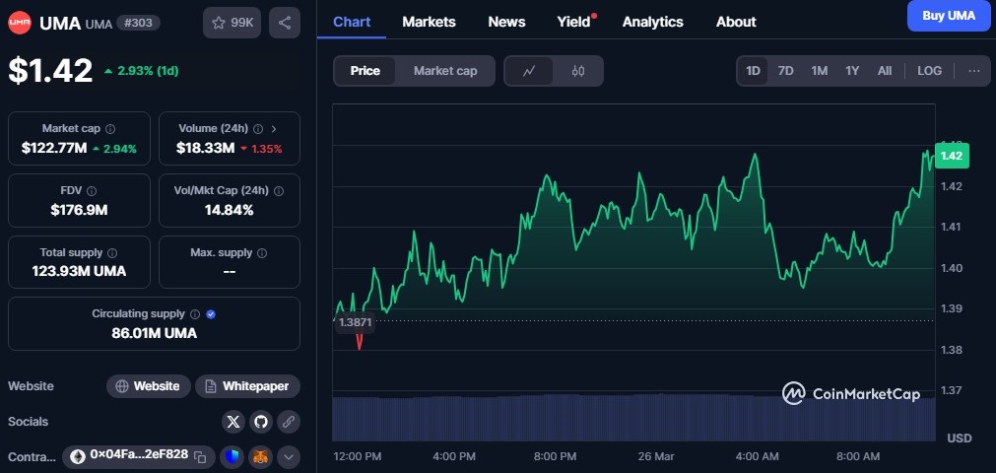996x473 pixels.
Task: Click the $176.9M FDV value
Action: pos(80,210)
